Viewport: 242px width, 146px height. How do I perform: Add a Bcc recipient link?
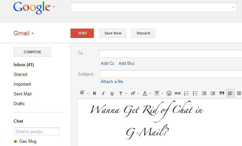point(127,63)
